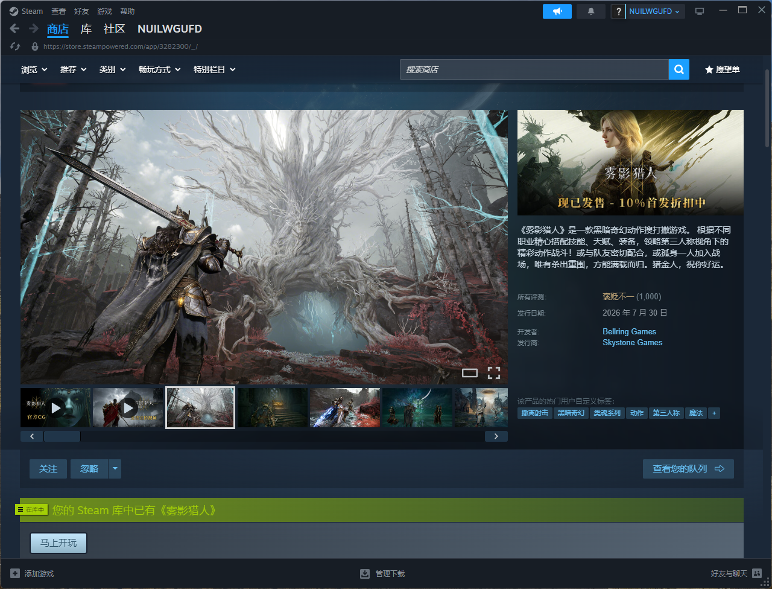Open the 好友 menu
Viewport: 772px width, 589px height.
point(81,11)
